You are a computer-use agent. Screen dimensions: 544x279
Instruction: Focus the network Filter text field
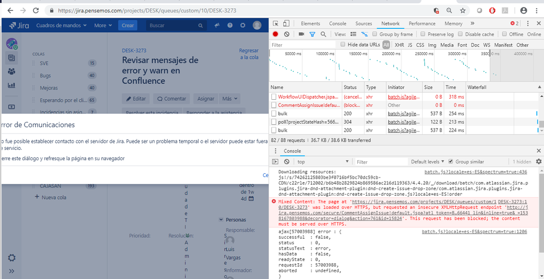tap(303, 45)
